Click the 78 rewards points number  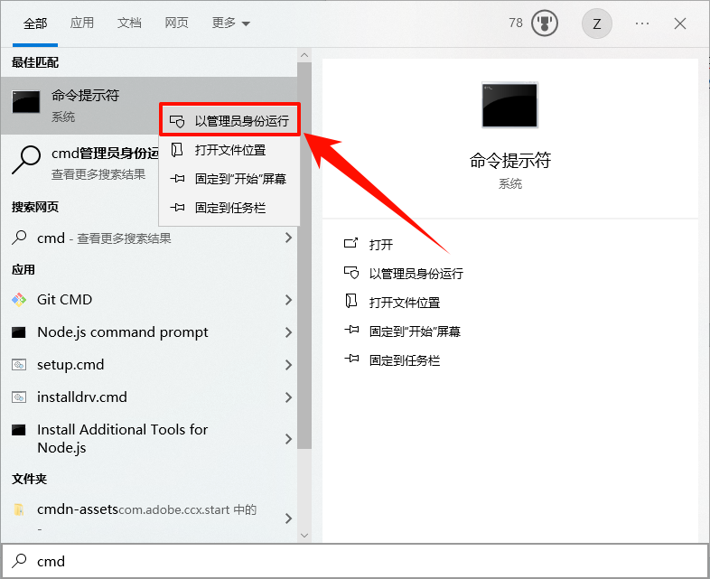click(516, 23)
